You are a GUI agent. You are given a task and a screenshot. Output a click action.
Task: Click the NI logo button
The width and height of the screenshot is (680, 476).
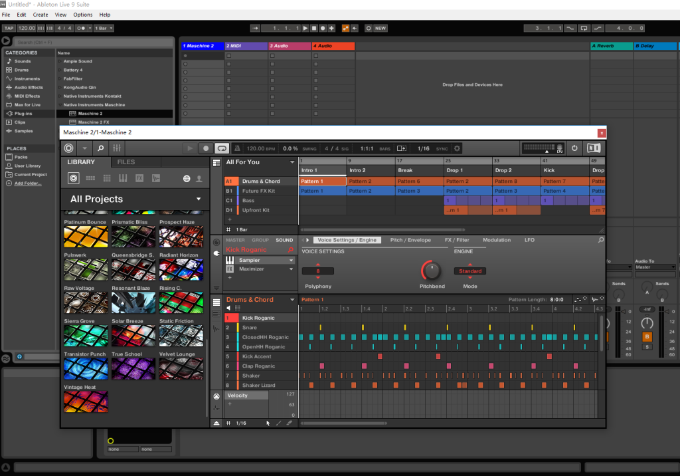click(x=594, y=148)
